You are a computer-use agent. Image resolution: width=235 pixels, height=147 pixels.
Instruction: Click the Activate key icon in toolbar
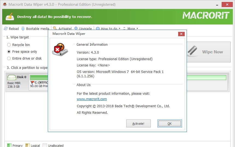pyautogui.click(x=55, y=28)
